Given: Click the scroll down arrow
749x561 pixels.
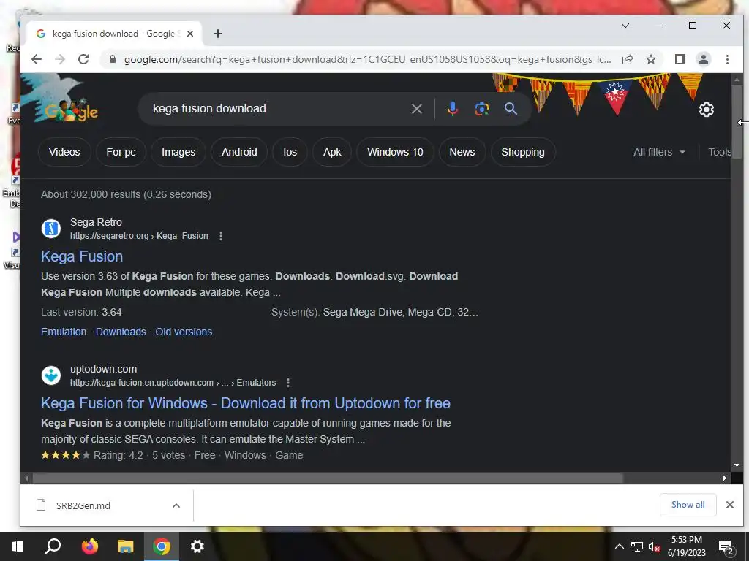Looking at the screenshot, I should click(x=737, y=465).
